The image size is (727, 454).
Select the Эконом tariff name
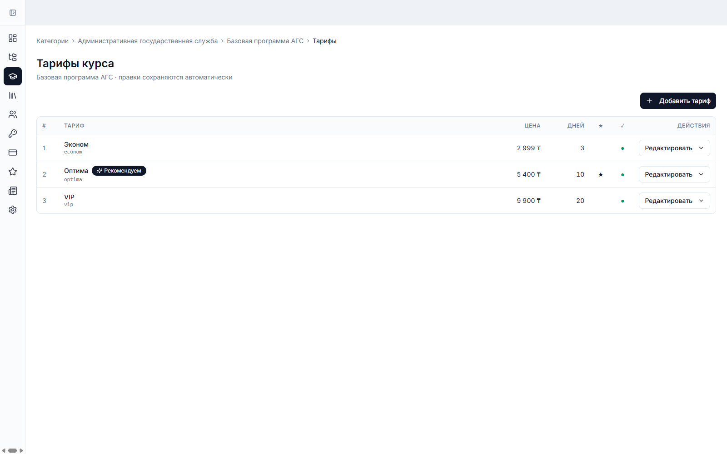click(76, 144)
